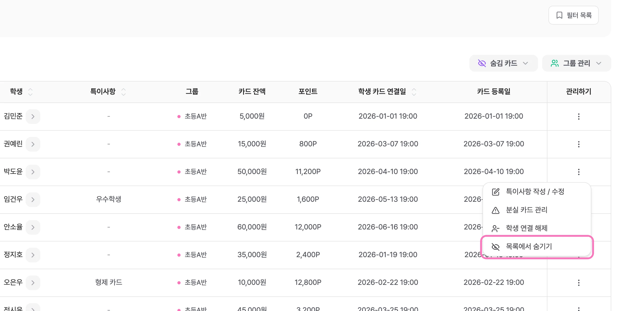Click the 포인트 column header
Image resolution: width=628 pixels, height=311 pixels.
point(308,91)
